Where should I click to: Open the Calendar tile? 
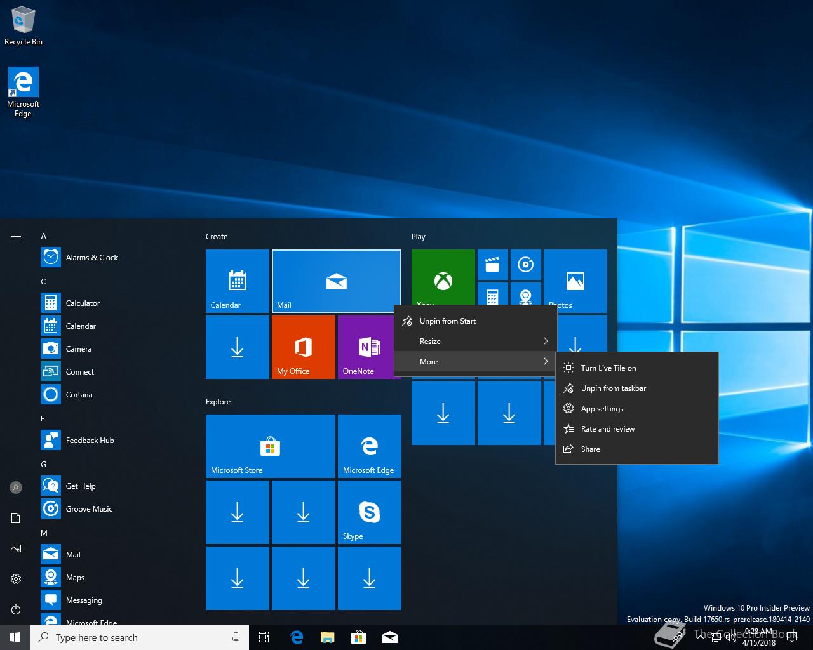[x=238, y=281]
